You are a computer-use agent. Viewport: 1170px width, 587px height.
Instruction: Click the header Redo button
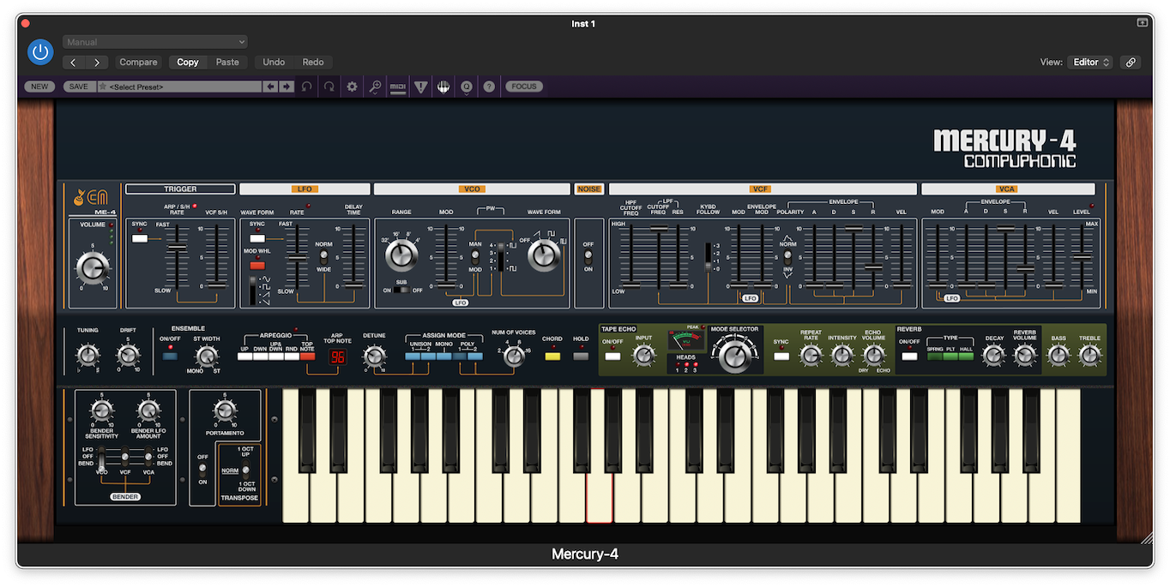coord(313,62)
